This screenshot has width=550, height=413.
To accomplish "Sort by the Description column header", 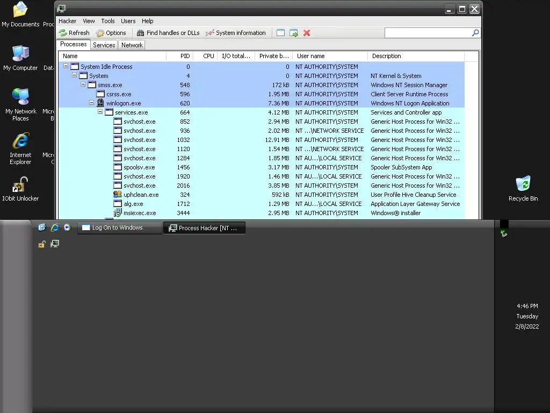I will point(416,56).
